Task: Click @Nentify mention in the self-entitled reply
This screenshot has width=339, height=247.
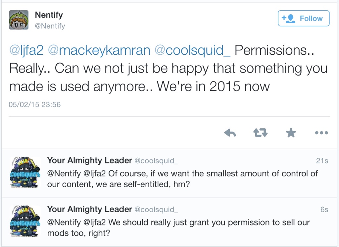Action: point(64,173)
